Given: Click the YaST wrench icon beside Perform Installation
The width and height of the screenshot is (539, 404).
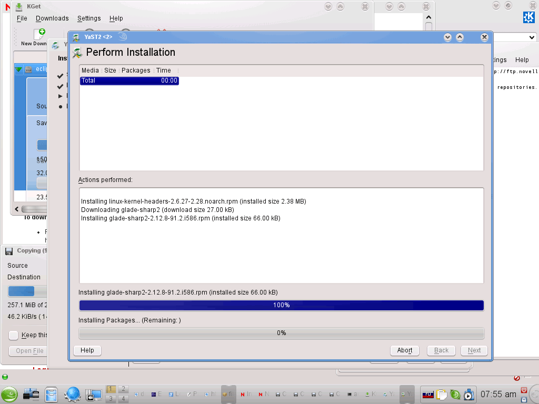Looking at the screenshot, I should 77,53.
